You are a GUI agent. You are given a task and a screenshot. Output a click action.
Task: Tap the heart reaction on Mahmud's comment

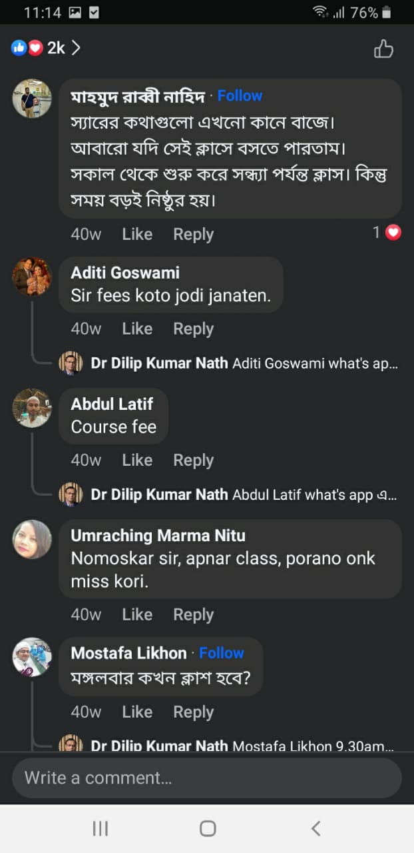click(393, 233)
